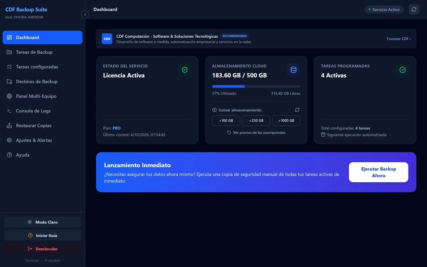This screenshot has width=427, height=267.
Task: Click the green check icon in Tareas Programadas
Action: (403, 70)
